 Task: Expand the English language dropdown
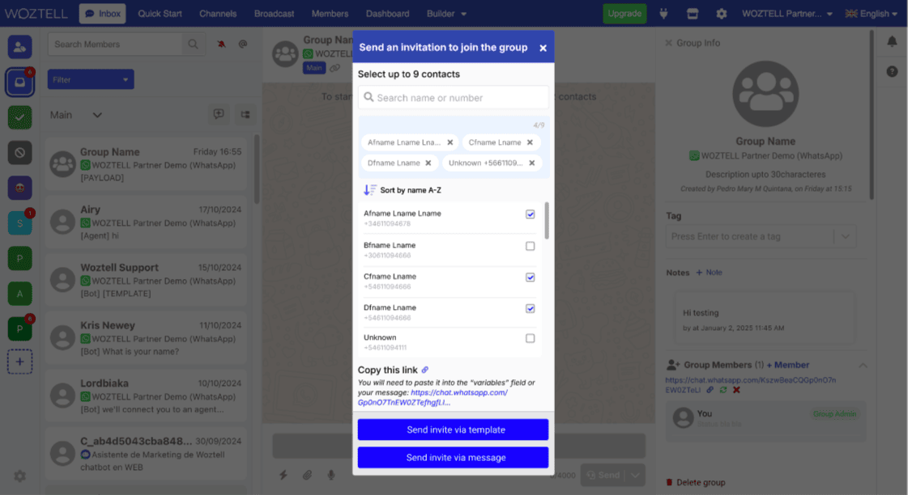[x=872, y=14]
